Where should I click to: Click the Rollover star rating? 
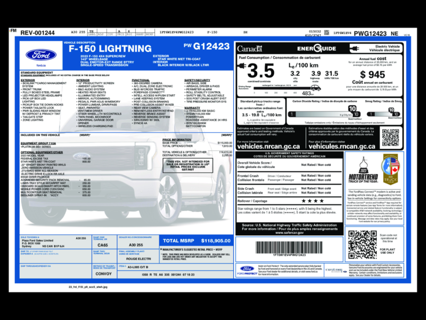tap(313, 201)
